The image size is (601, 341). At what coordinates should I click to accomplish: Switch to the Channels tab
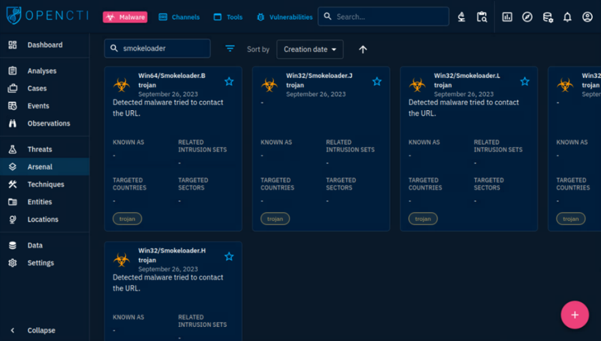coord(179,17)
